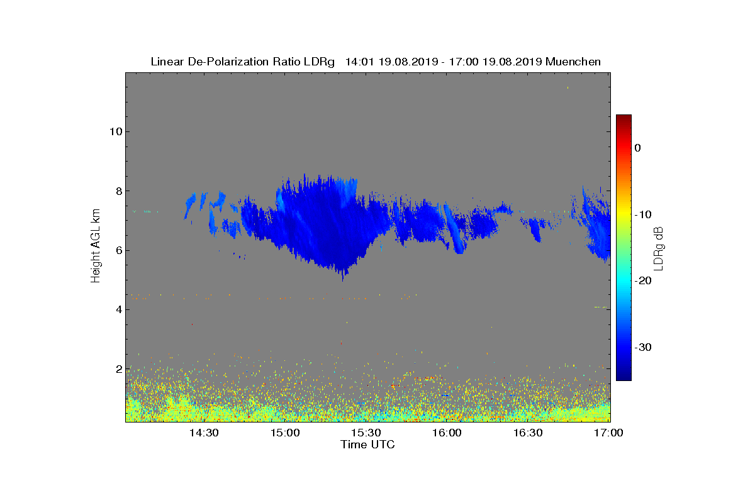This screenshot has width=755, height=503.
Task: Pick the dark red top of the colorbar
Action: coord(624,119)
